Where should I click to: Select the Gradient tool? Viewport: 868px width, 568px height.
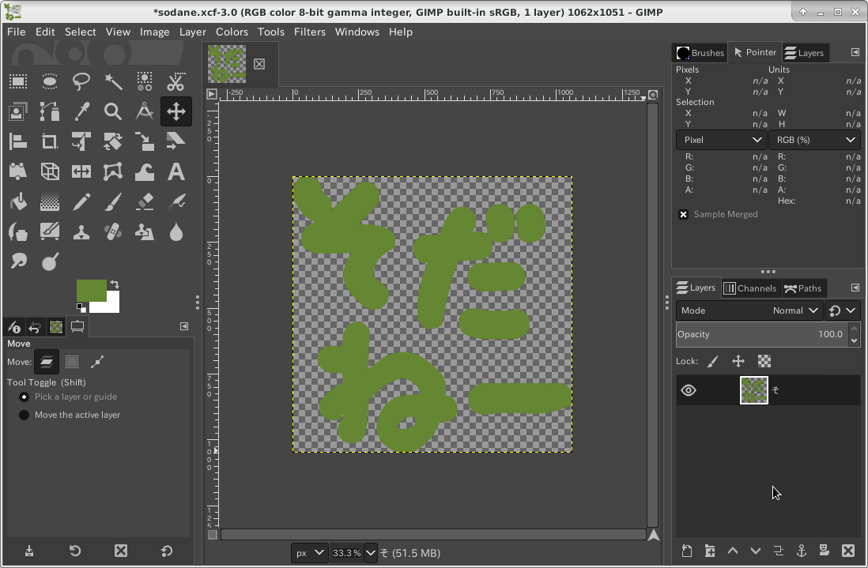coord(50,202)
